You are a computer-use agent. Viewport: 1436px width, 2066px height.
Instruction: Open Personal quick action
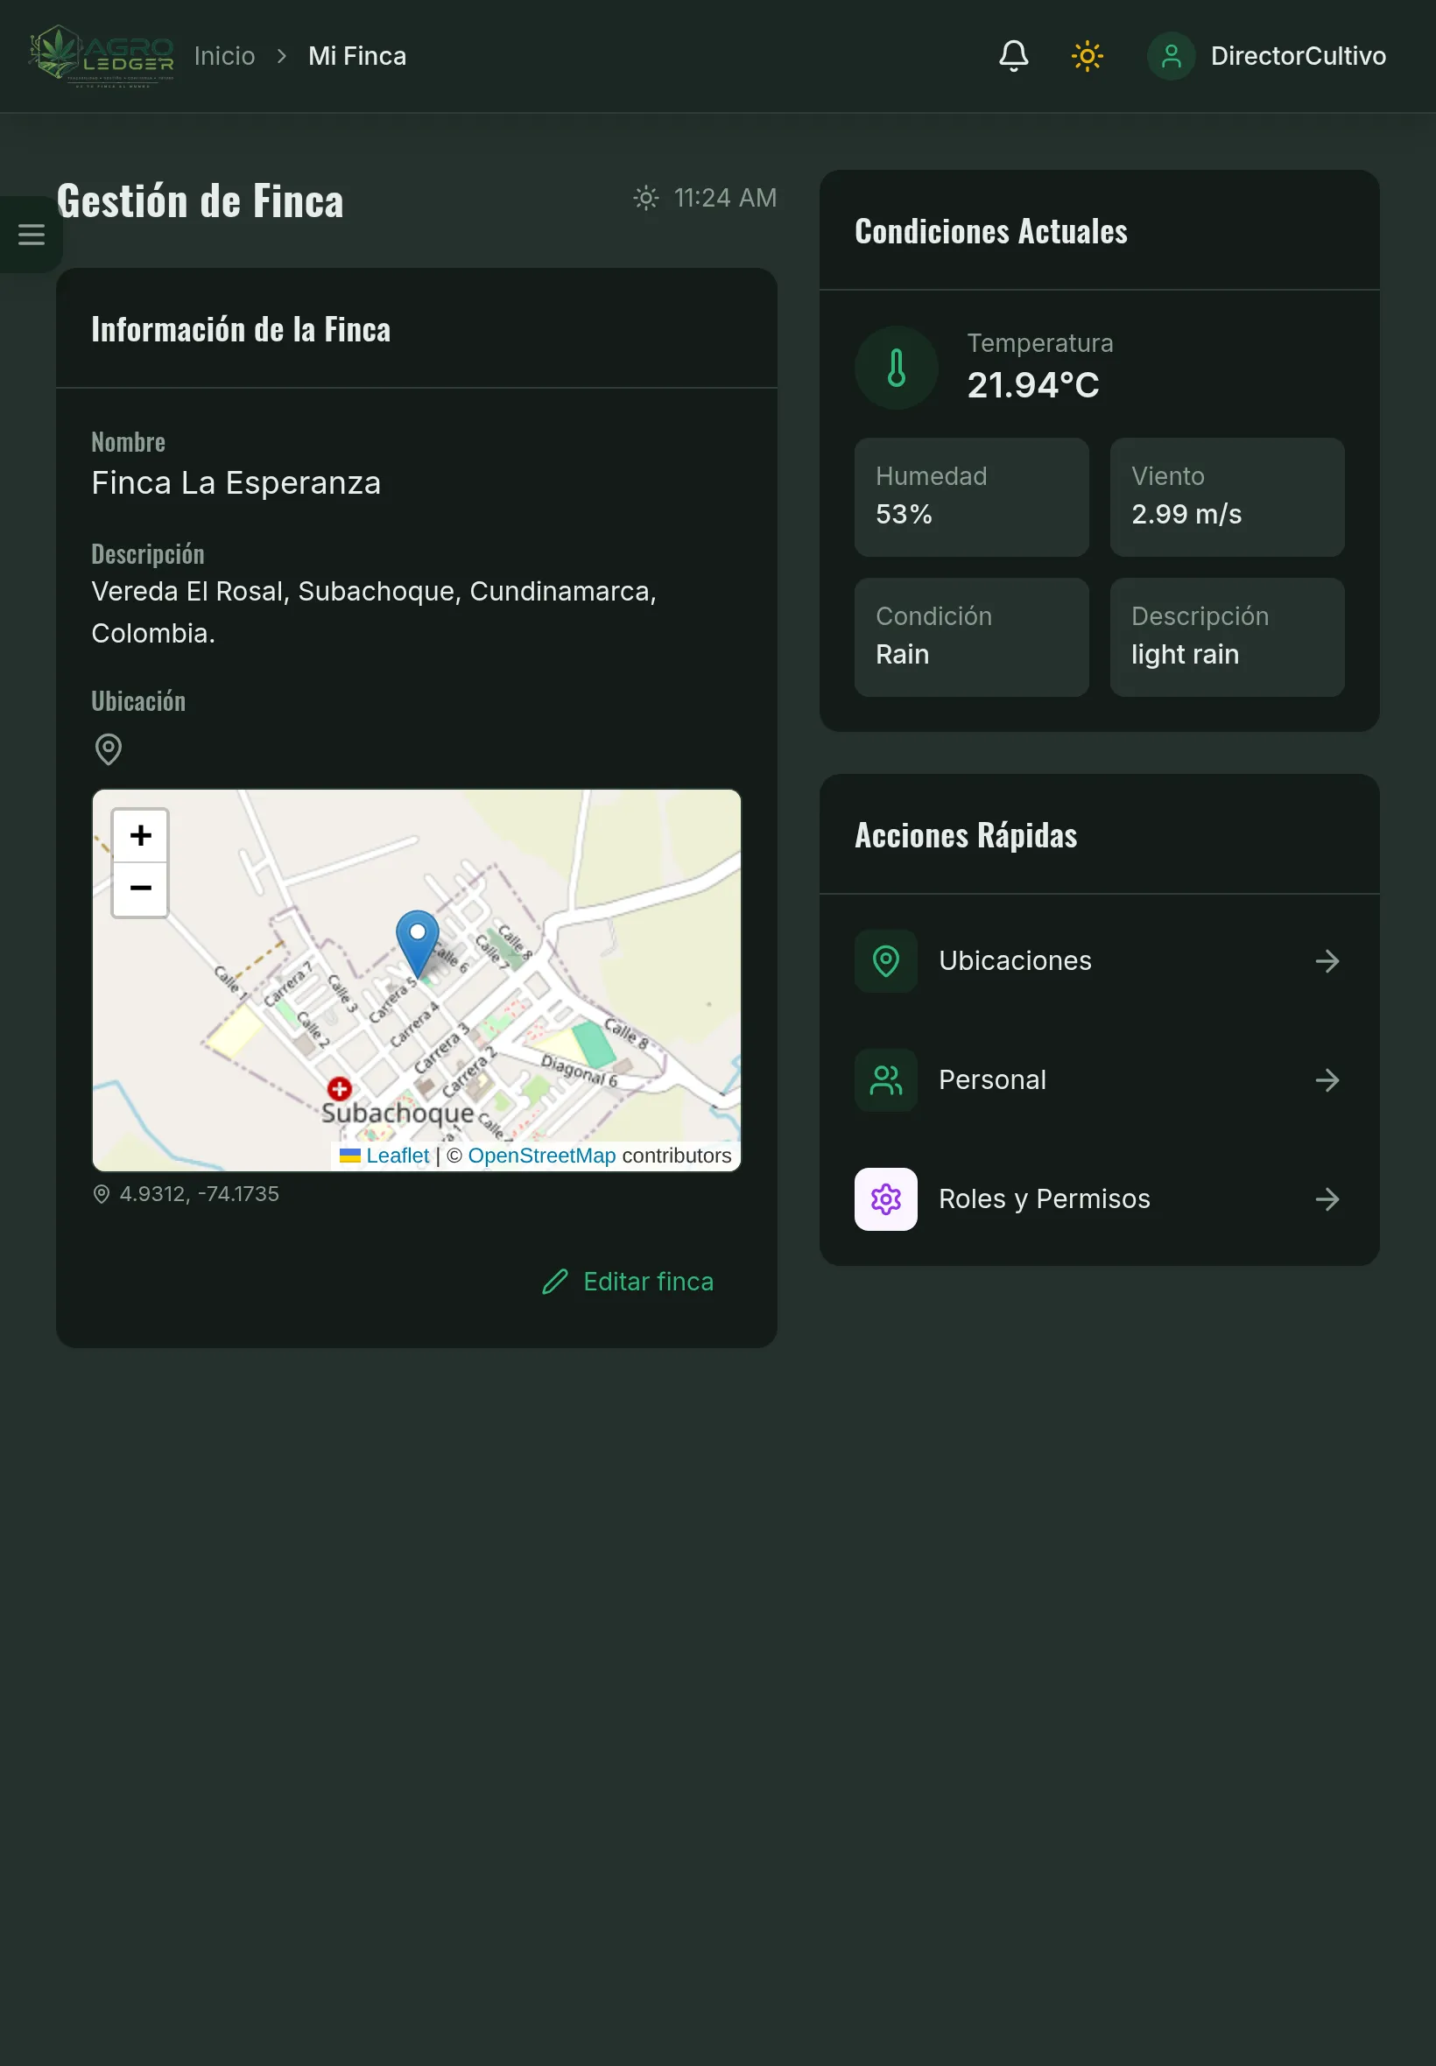coord(1100,1080)
